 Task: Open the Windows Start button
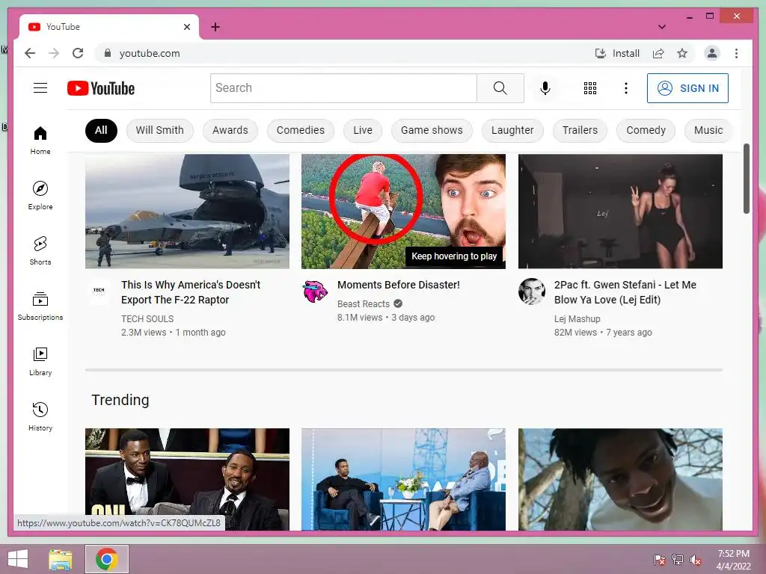tap(18, 559)
